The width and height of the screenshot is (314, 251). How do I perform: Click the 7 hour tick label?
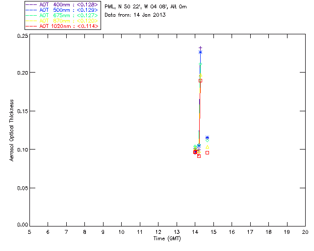click(66, 232)
